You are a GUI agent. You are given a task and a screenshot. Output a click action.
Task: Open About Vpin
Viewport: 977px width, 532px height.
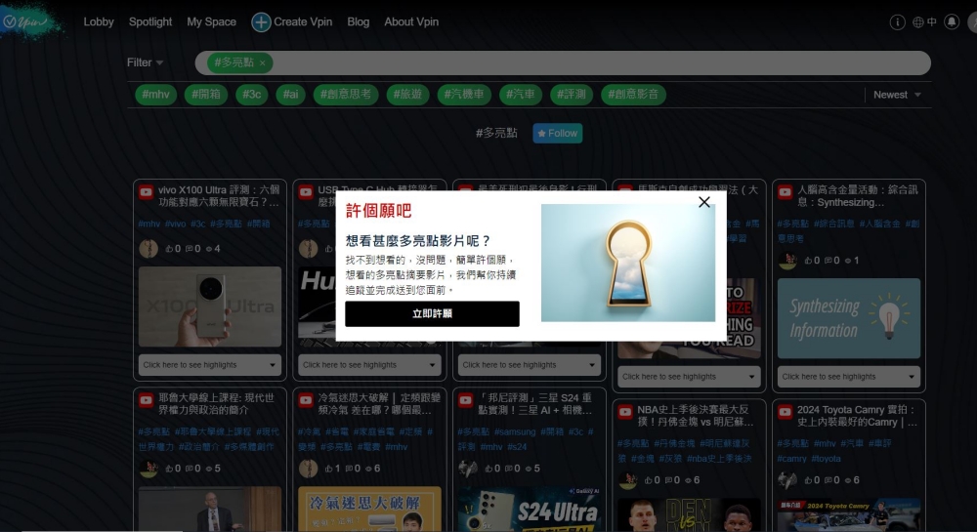click(x=411, y=21)
